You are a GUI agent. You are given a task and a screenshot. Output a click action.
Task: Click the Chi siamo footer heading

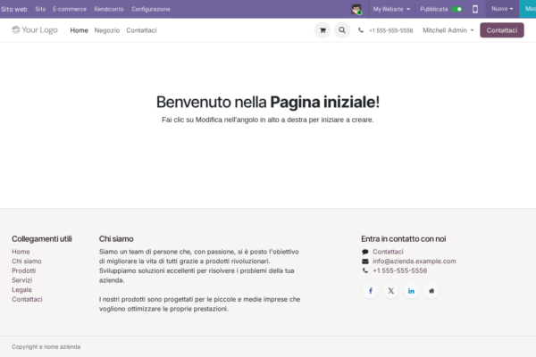(116, 239)
